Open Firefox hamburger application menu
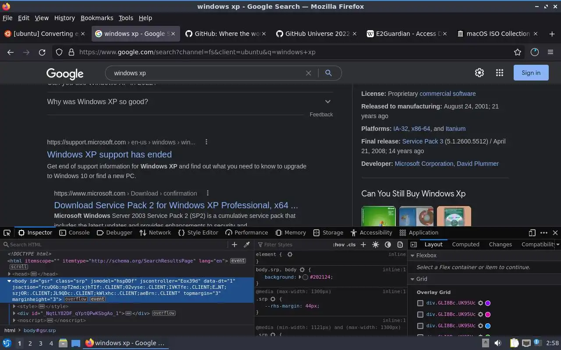The width and height of the screenshot is (561, 350). click(x=550, y=52)
